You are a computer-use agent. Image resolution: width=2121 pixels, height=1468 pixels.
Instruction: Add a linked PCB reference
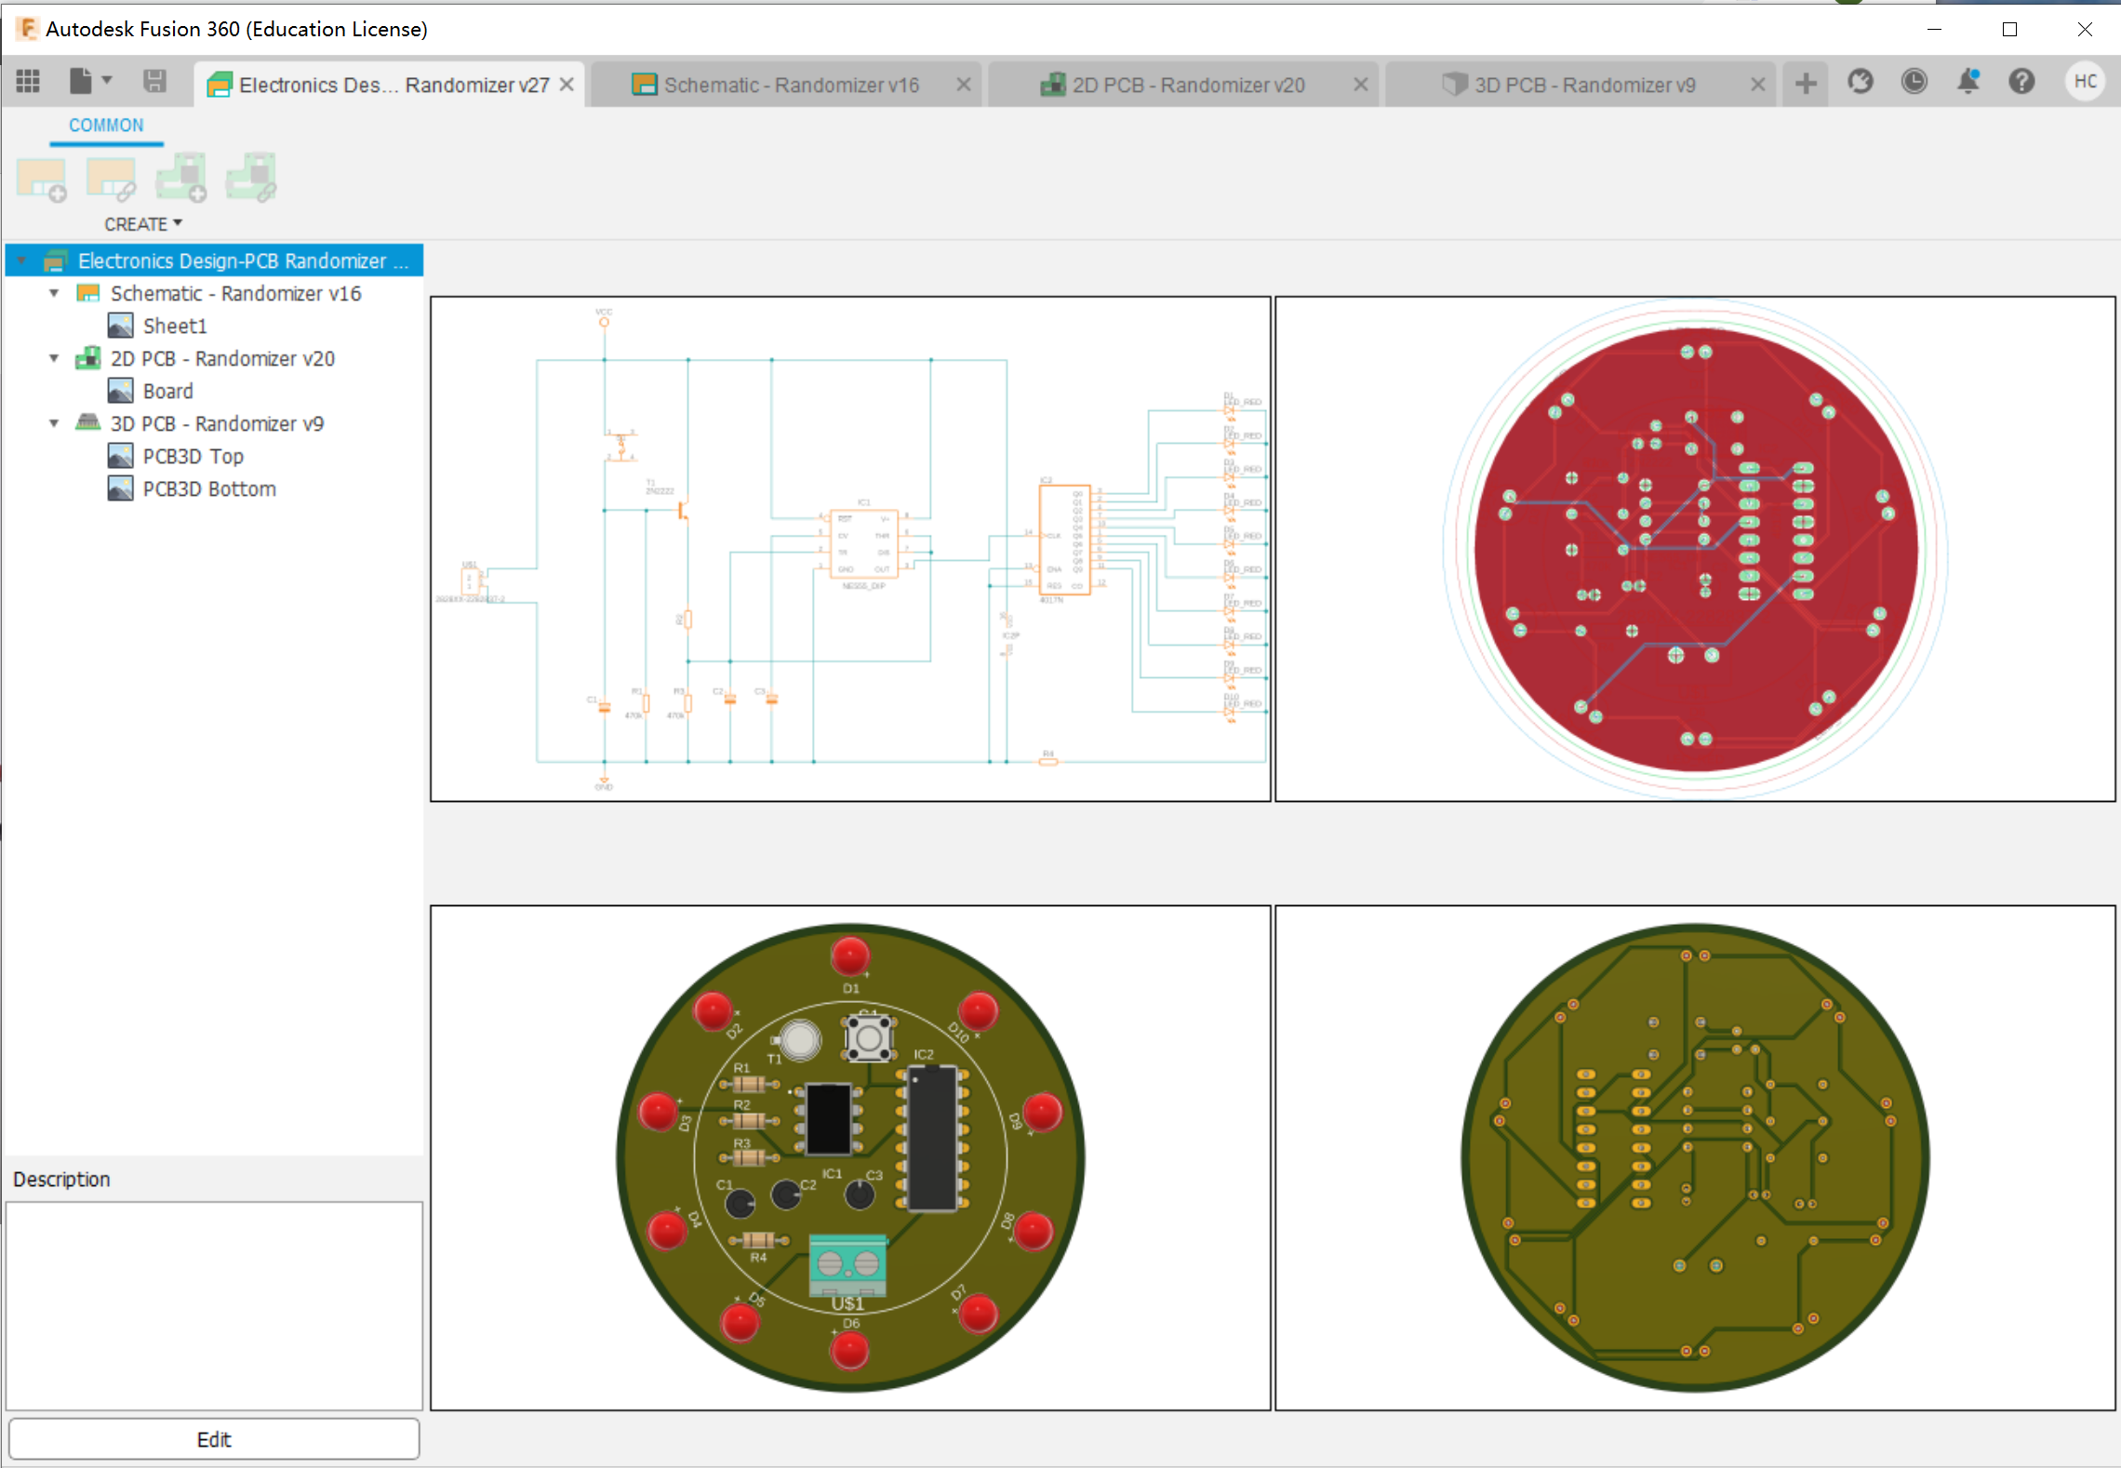click(250, 177)
